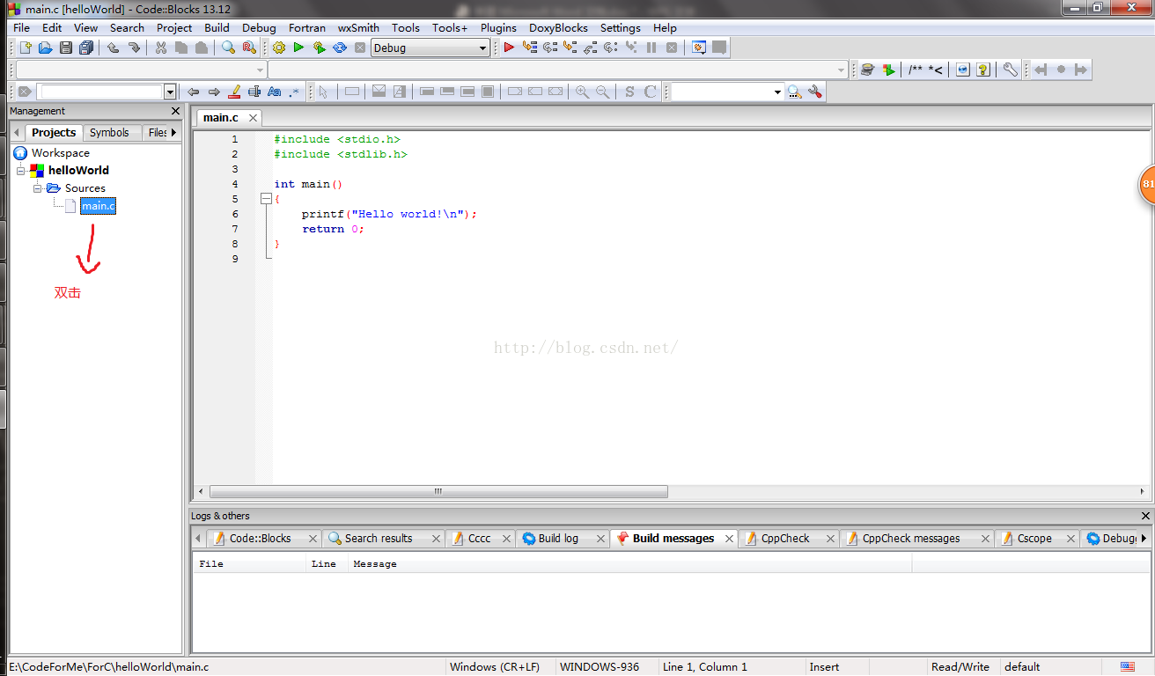Image resolution: width=1155 pixels, height=676 pixels.
Task: Click the Save file floppy icon
Action: click(x=66, y=48)
